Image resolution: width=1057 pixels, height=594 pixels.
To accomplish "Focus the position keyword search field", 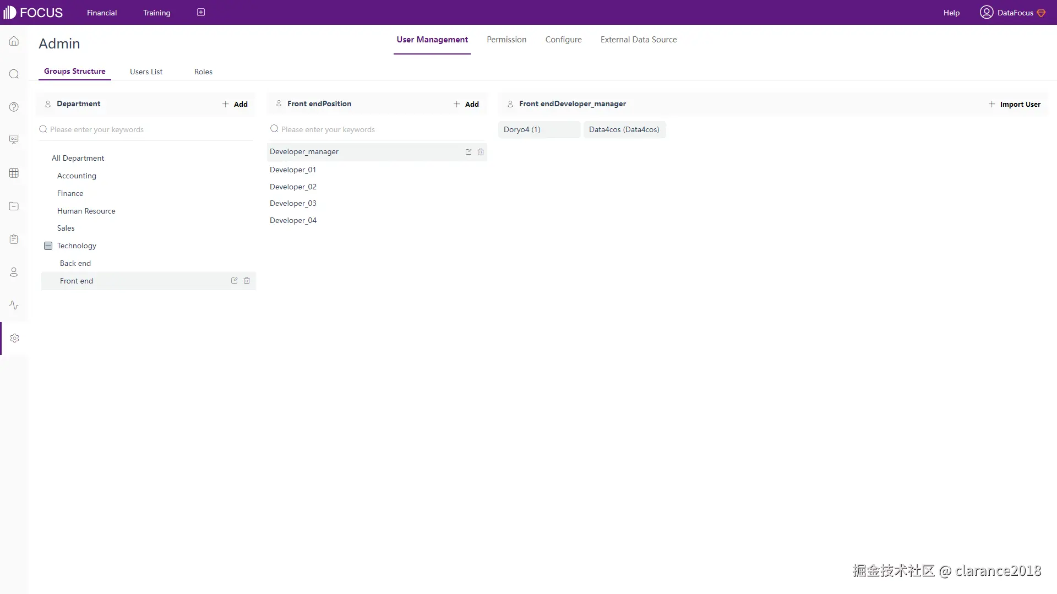I will click(377, 129).
